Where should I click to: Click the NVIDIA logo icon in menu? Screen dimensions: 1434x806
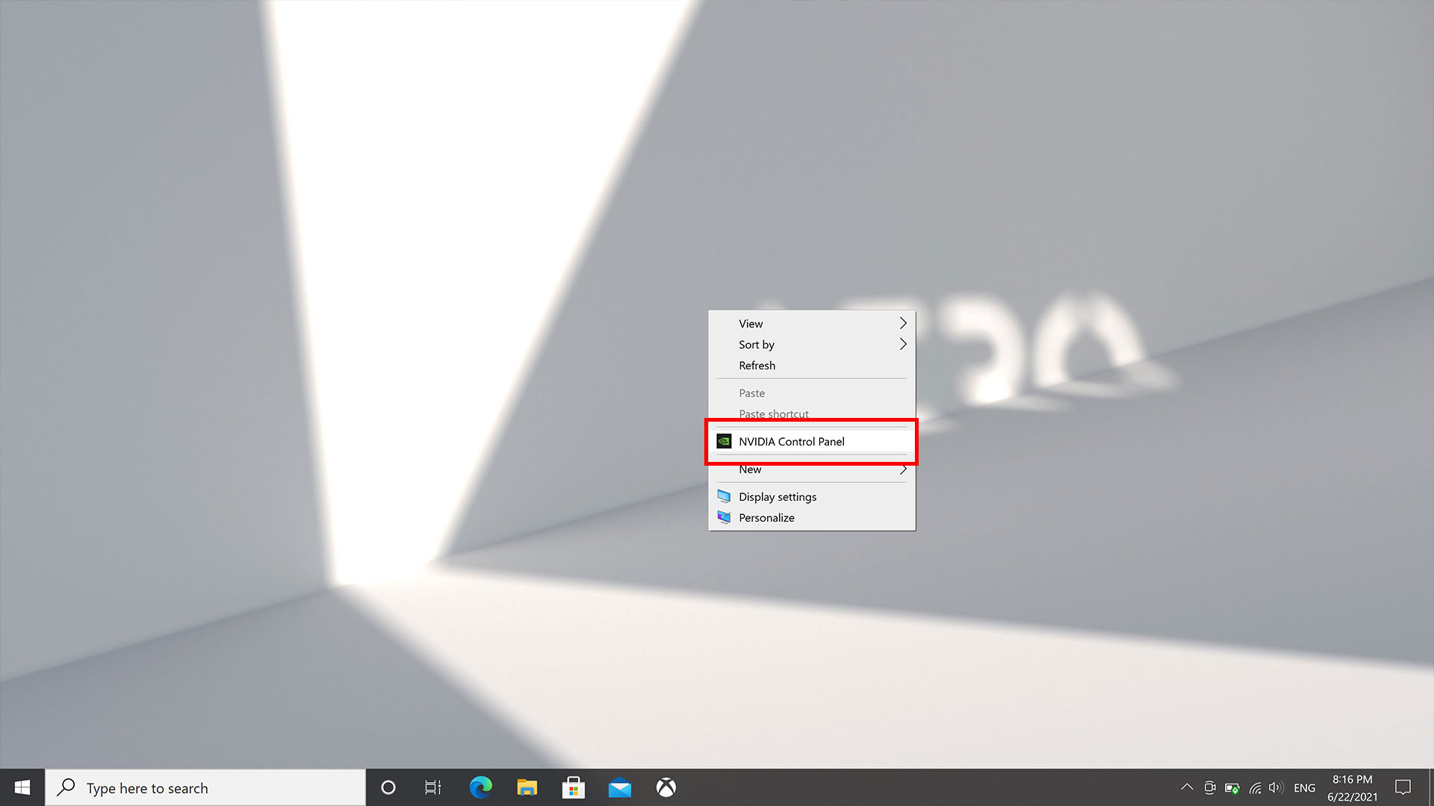tap(724, 442)
